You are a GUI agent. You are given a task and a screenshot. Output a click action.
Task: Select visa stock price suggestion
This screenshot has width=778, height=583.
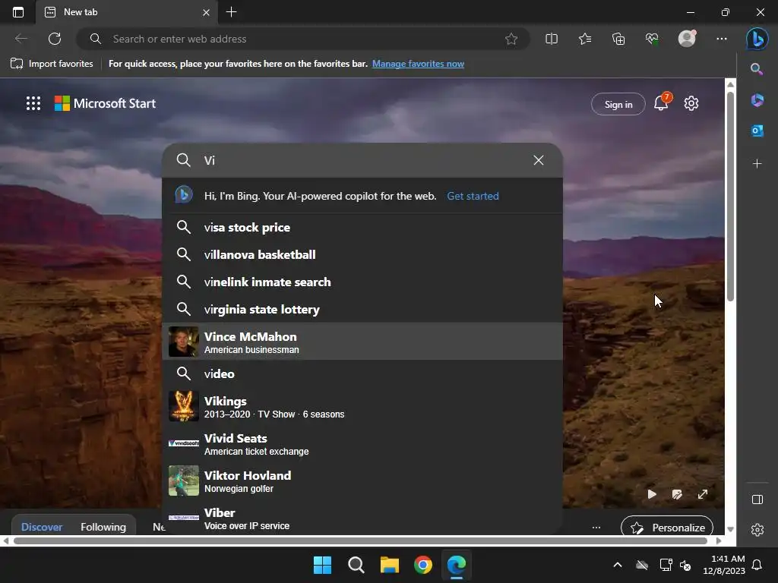362,228
